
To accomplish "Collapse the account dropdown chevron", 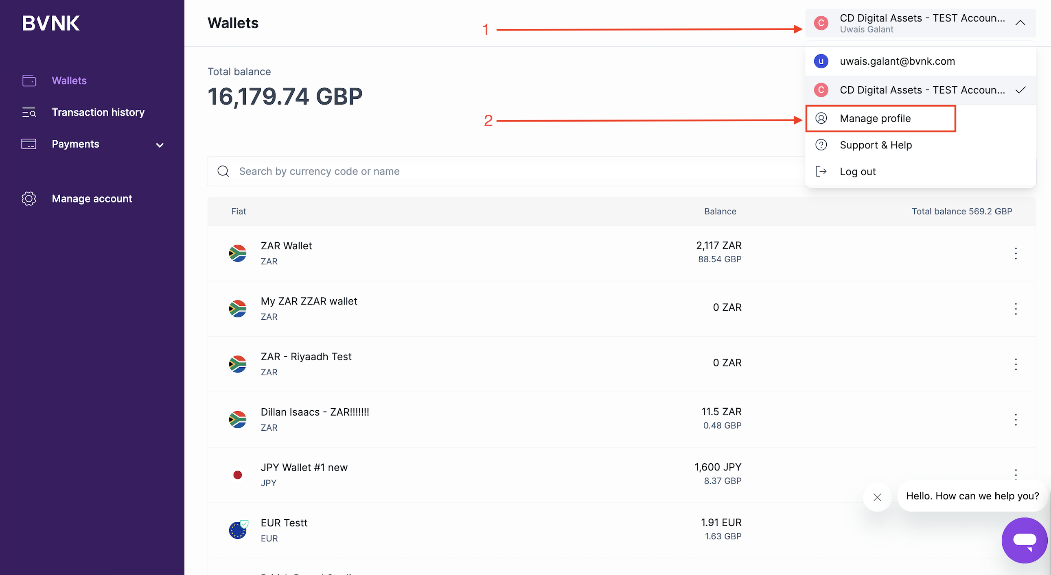I will (1020, 23).
